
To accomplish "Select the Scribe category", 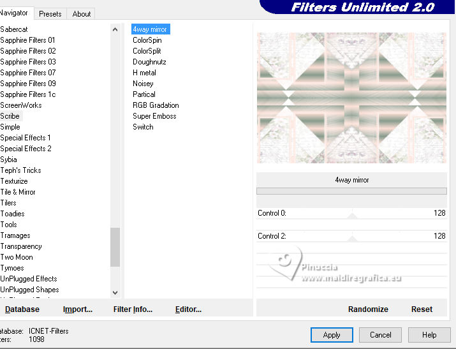I will click(10, 116).
